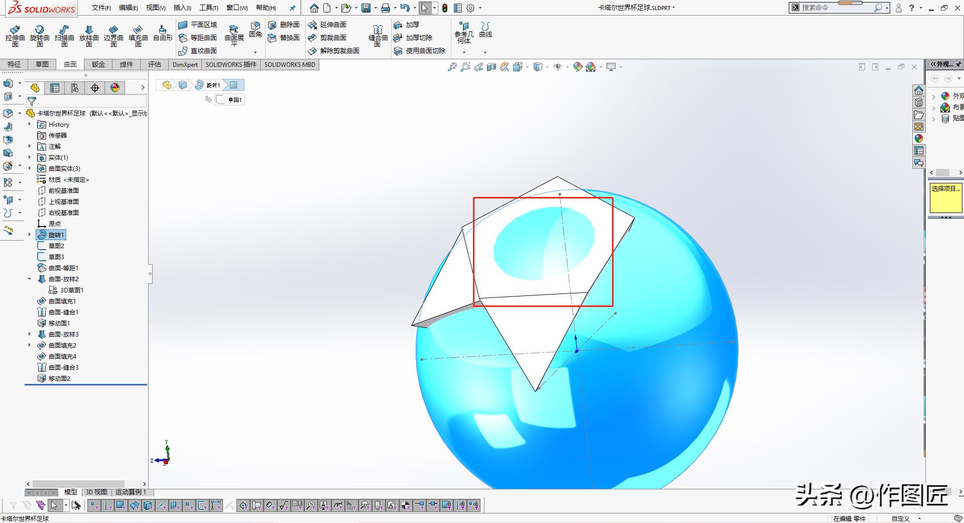This screenshot has height=523, width=964.
Task: Collapse the 曲面-放样2 tree node
Action: click(x=29, y=279)
